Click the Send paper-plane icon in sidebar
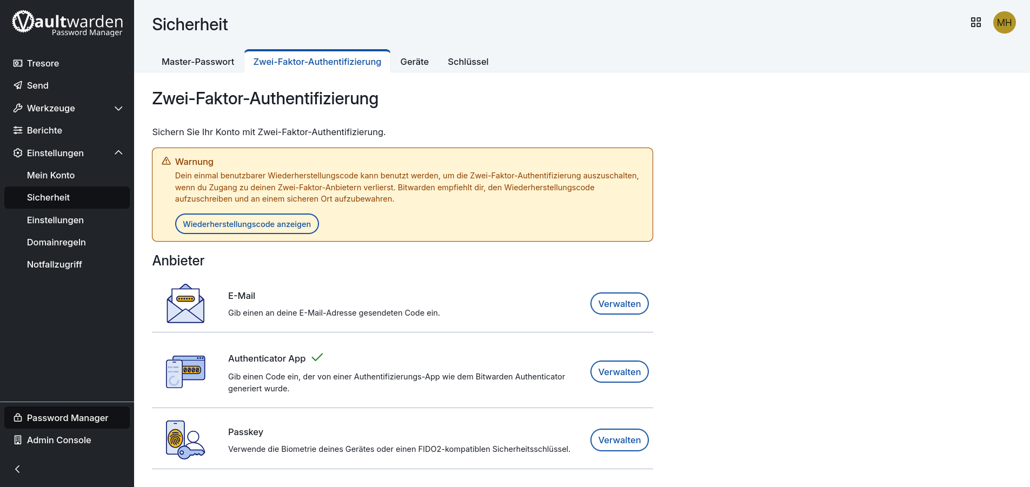Image resolution: width=1030 pixels, height=487 pixels. point(18,85)
